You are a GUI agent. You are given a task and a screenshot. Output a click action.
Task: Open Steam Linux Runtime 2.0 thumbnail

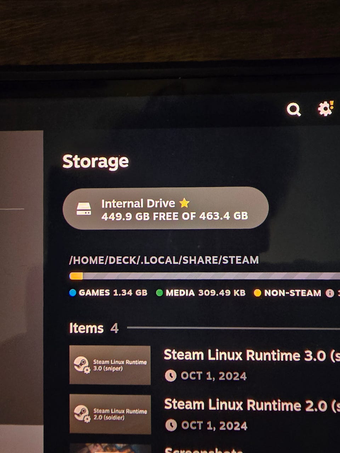click(x=110, y=414)
